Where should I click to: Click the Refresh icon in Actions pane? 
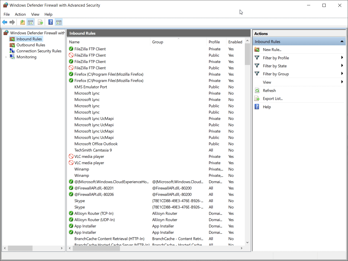pyautogui.click(x=257, y=91)
